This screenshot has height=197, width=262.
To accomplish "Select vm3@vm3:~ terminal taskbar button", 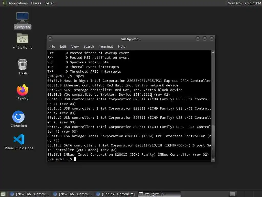I will pyautogui.click(x=159, y=194).
